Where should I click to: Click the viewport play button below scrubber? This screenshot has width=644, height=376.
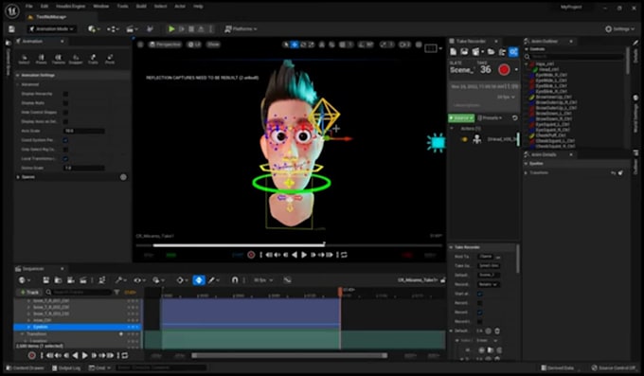coord(304,255)
